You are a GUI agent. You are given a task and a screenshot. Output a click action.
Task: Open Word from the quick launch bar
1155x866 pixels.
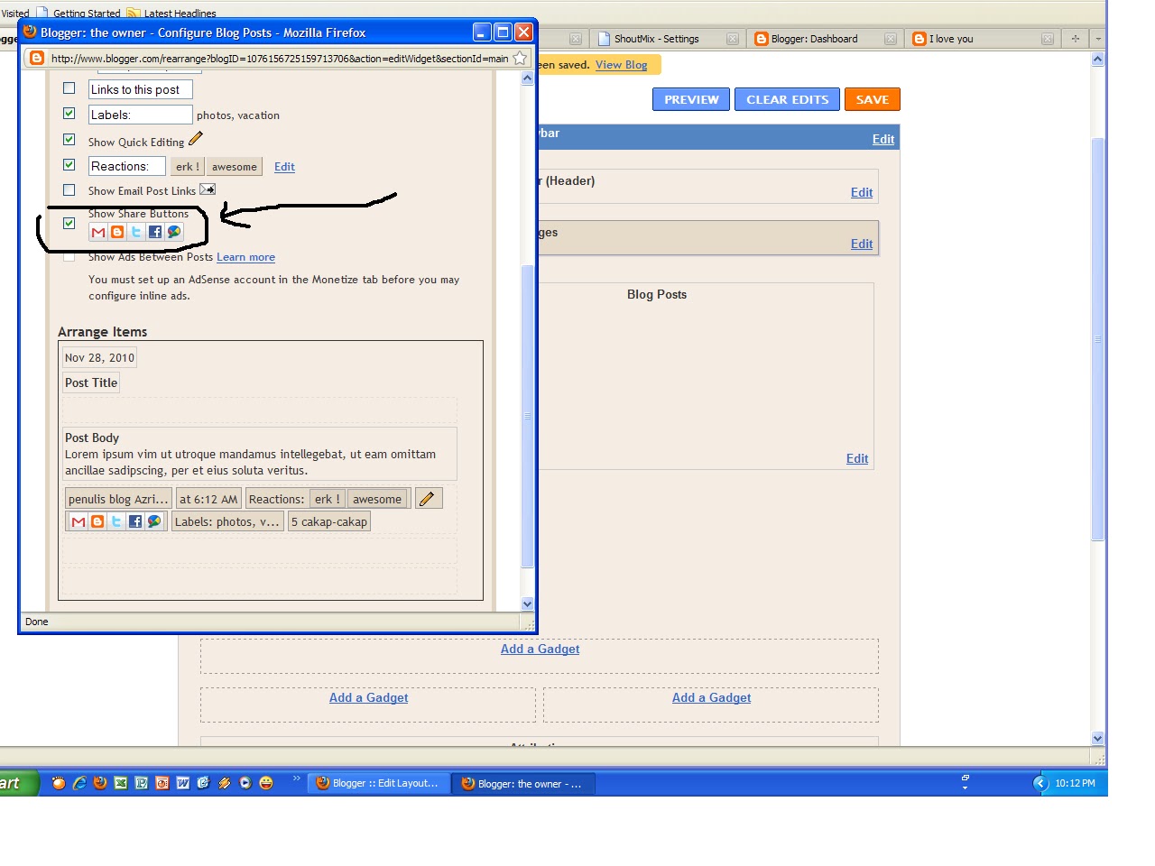[x=183, y=783]
